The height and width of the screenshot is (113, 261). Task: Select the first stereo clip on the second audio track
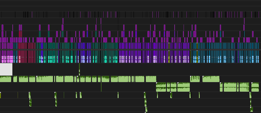coord(161,87)
